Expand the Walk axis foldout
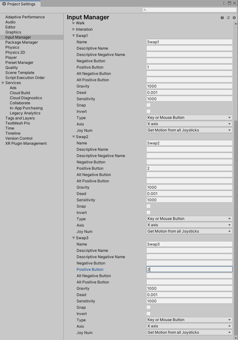238x340 pixels. pyautogui.click(x=73, y=23)
